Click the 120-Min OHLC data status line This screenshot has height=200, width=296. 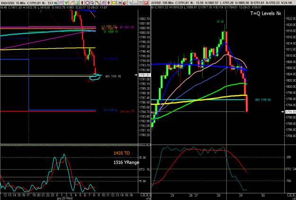(206, 8)
